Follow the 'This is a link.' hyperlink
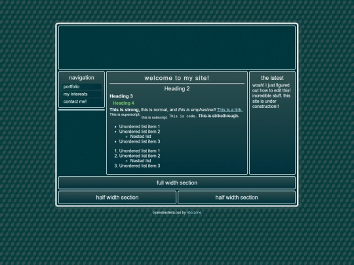Image resolution: width=354 pixels, height=265 pixels. tap(229, 110)
